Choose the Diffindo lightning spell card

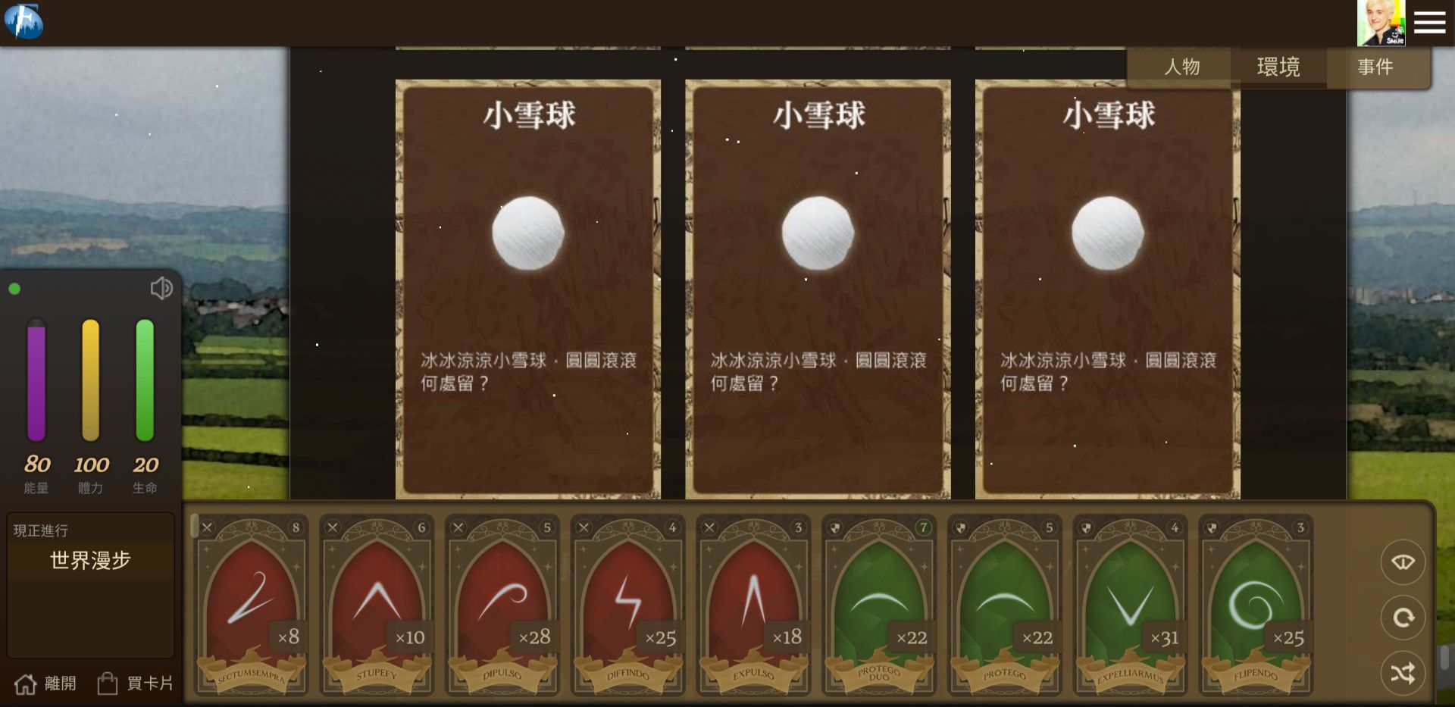pyautogui.click(x=628, y=605)
